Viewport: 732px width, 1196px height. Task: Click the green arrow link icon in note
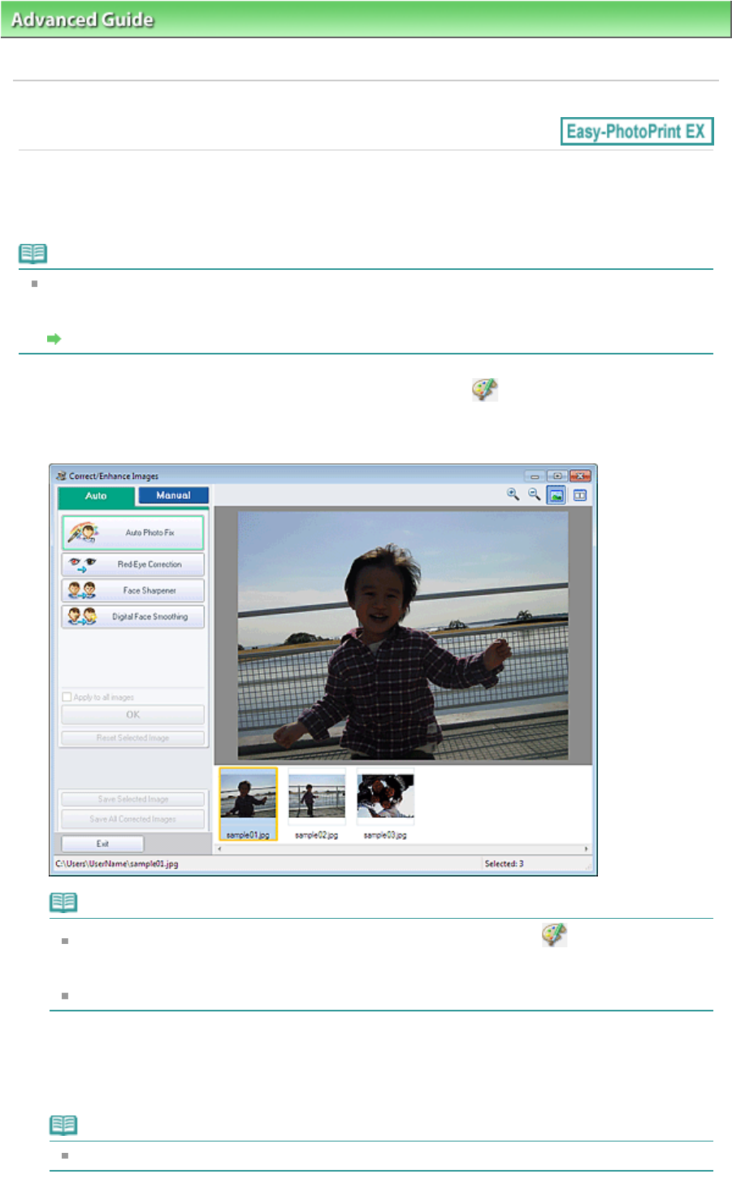tap(54, 339)
